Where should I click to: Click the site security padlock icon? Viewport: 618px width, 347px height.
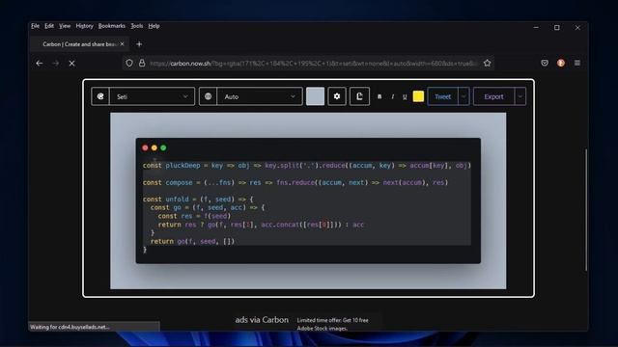[142, 63]
